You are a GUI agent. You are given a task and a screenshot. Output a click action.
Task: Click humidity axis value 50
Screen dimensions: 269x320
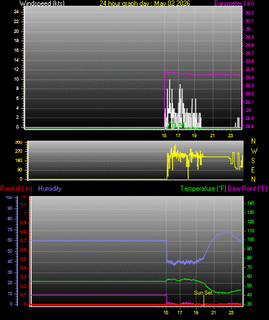[10, 251]
